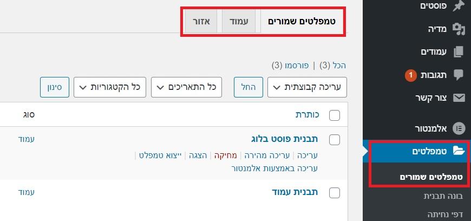Check the תבנית עמוד row checkbox
This screenshot has height=221, width=471.
coord(335,193)
